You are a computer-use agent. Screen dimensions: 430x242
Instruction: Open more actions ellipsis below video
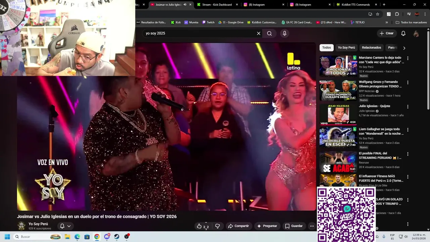[312, 226]
